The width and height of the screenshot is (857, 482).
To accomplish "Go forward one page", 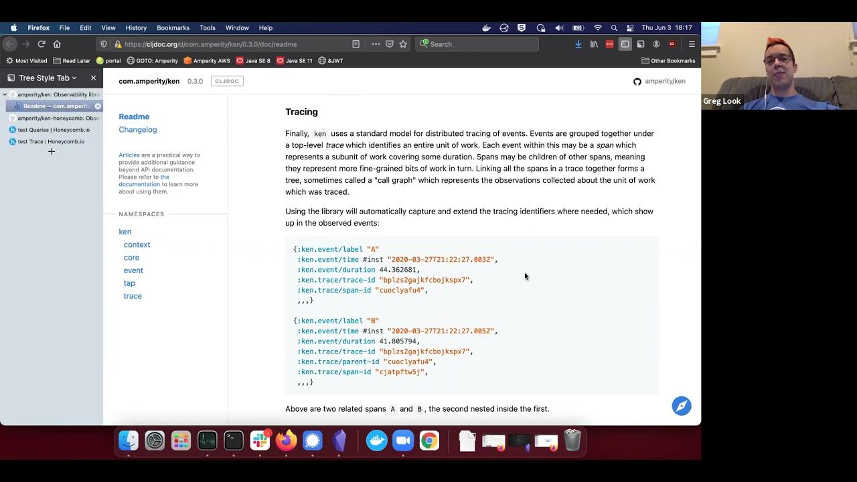I will point(25,44).
